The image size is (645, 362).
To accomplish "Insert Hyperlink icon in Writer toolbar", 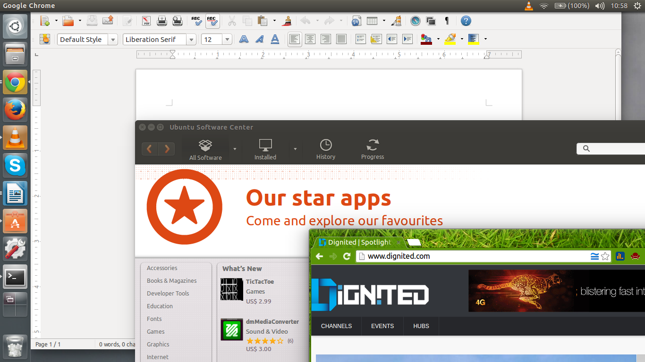I will click(356, 21).
